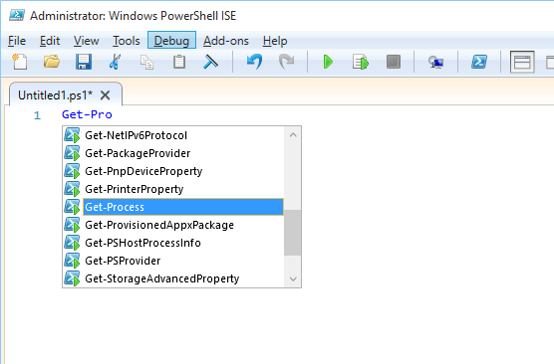Open a script using the folder icon

pyautogui.click(x=52, y=62)
